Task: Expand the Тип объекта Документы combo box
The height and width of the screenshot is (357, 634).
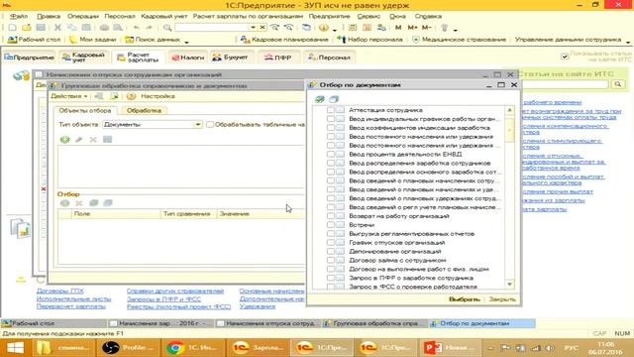Action: pos(198,125)
